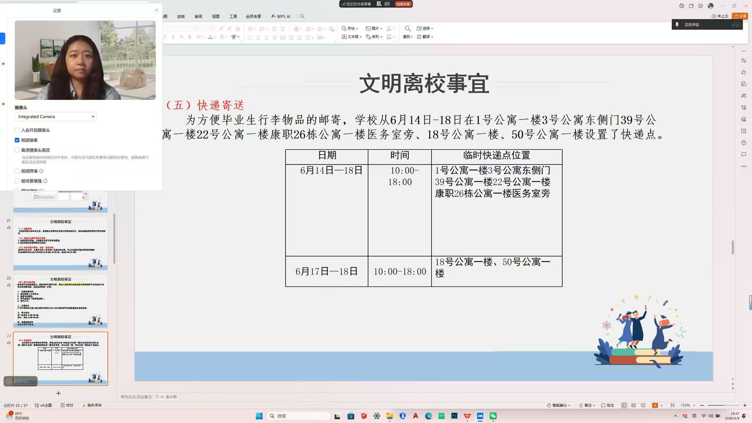Click the decrease indent icon
Image resolution: width=752 pixels, height=423 pixels.
point(274,29)
